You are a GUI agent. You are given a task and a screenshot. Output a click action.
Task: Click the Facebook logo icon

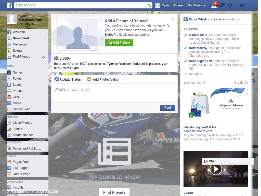coord(9,5)
